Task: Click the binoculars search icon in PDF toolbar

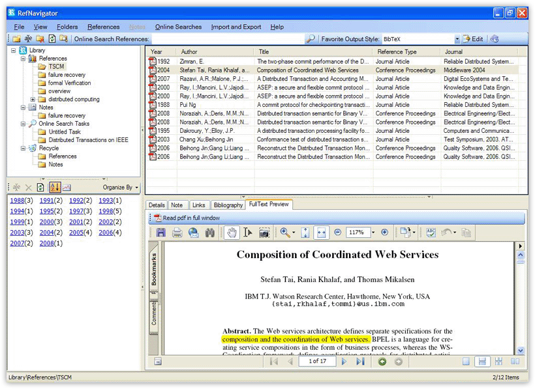Action: pyautogui.click(x=210, y=233)
